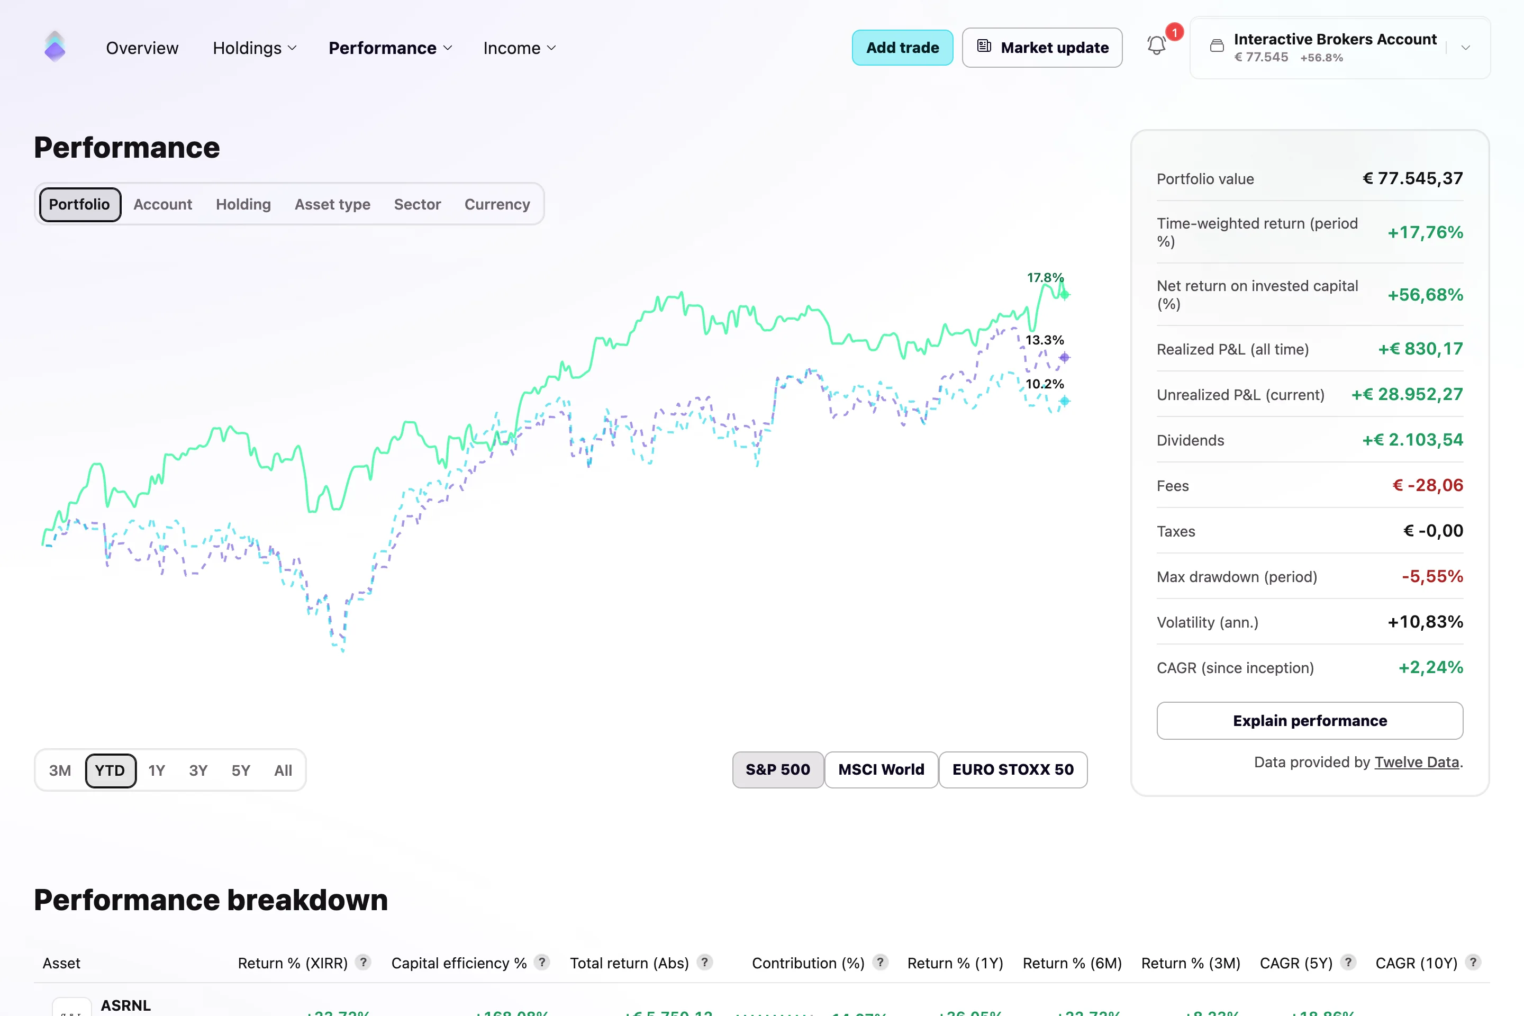Switch to the Portfolio tab
1524x1016 pixels.
[x=80, y=204]
